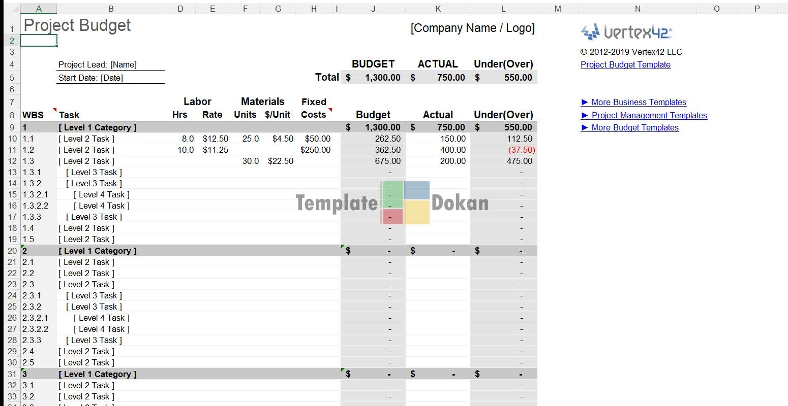788x406 pixels.
Task: Click the red (37.50) over-budget cell
Action: coord(521,150)
